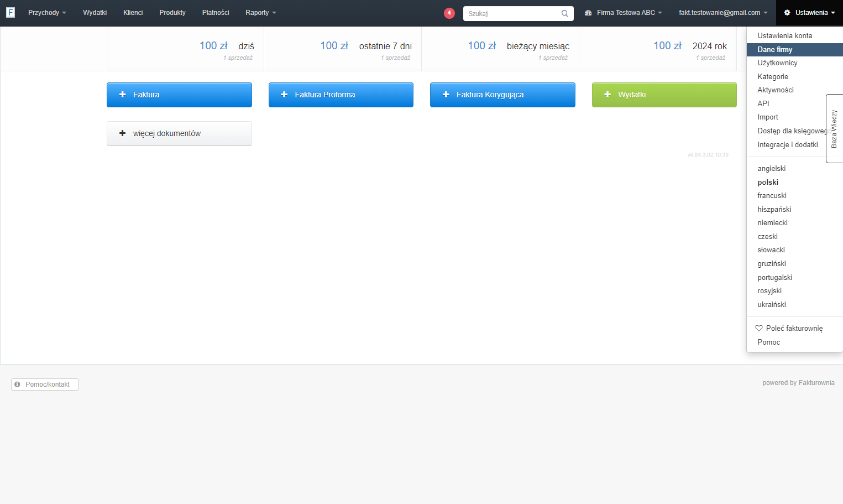Create a new Faktura
Image resolution: width=843 pixels, height=504 pixels.
click(179, 95)
